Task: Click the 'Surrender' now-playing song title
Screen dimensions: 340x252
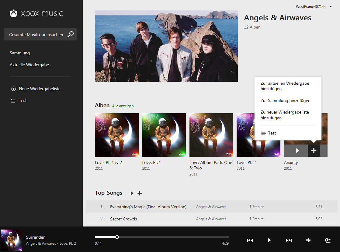Action: 35,237
